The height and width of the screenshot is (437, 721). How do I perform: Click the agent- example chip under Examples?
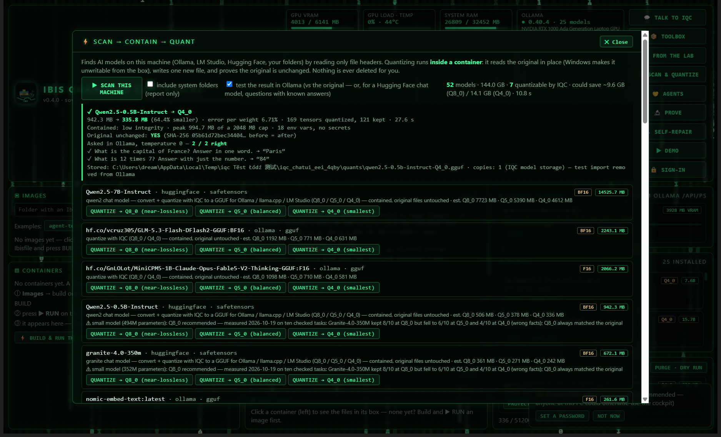click(59, 226)
